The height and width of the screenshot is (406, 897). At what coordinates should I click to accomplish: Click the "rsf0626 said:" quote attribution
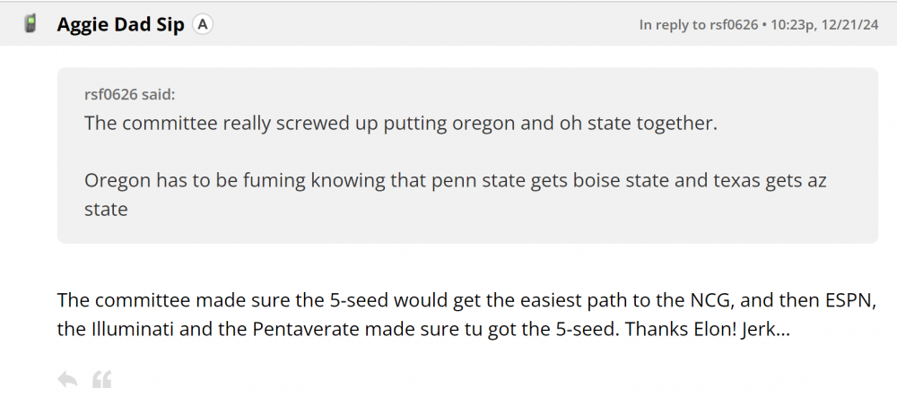[x=130, y=95]
